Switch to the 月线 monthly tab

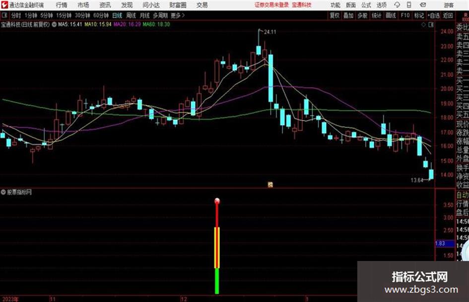(144, 15)
